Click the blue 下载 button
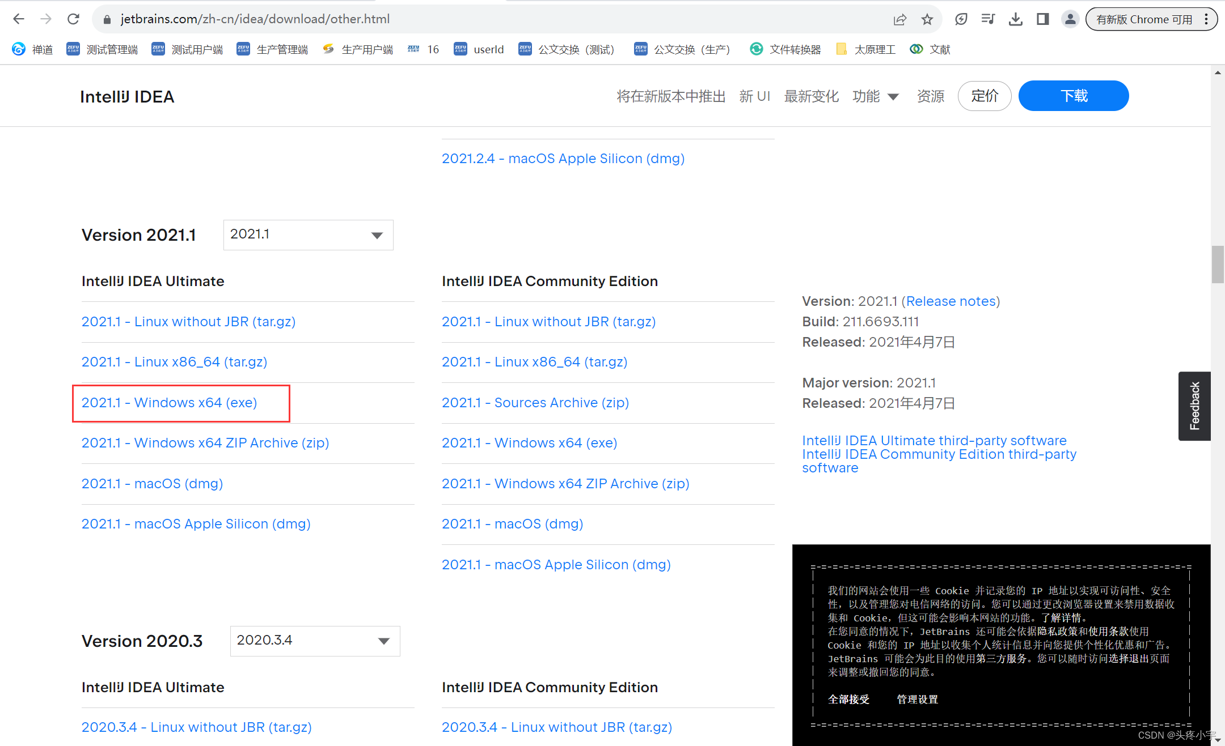1225x746 pixels. pyautogui.click(x=1074, y=96)
